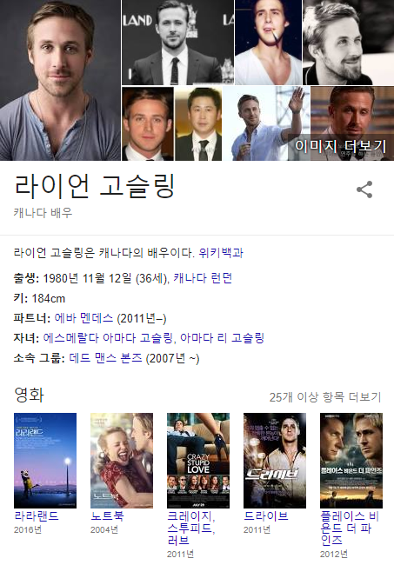Open the 캐나다 런던 birthplace link

(x=203, y=278)
